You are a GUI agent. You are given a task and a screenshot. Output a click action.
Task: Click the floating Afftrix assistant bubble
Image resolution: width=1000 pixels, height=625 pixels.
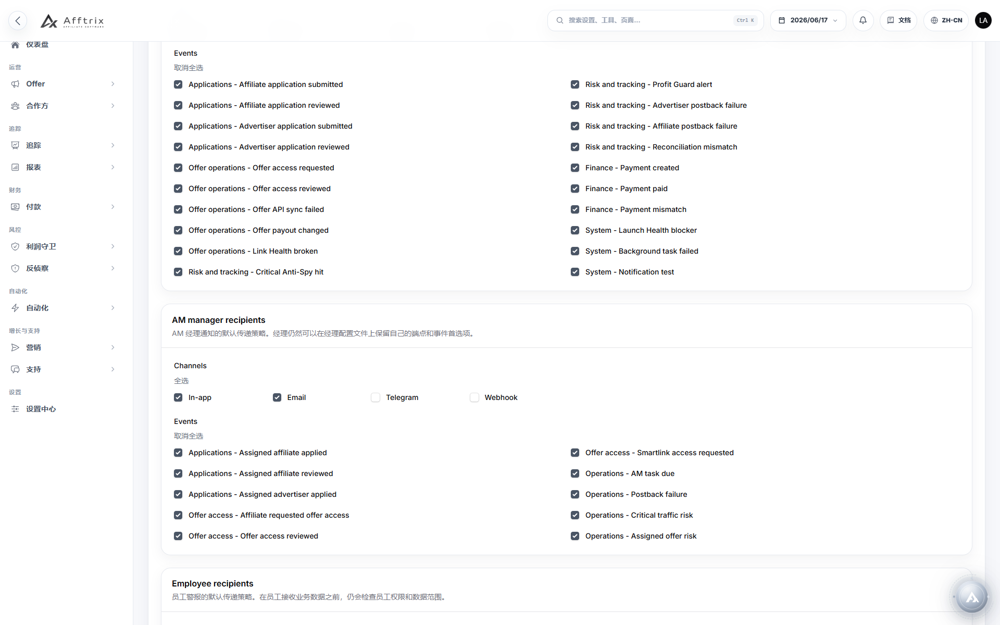(x=972, y=597)
